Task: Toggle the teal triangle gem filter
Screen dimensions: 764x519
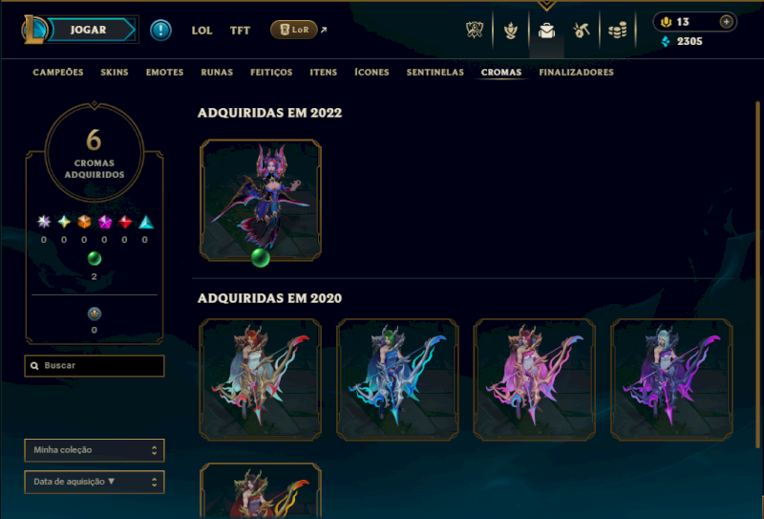Action: coord(146,223)
